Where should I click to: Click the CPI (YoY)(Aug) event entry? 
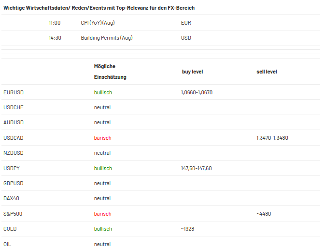(x=98, y=23)
